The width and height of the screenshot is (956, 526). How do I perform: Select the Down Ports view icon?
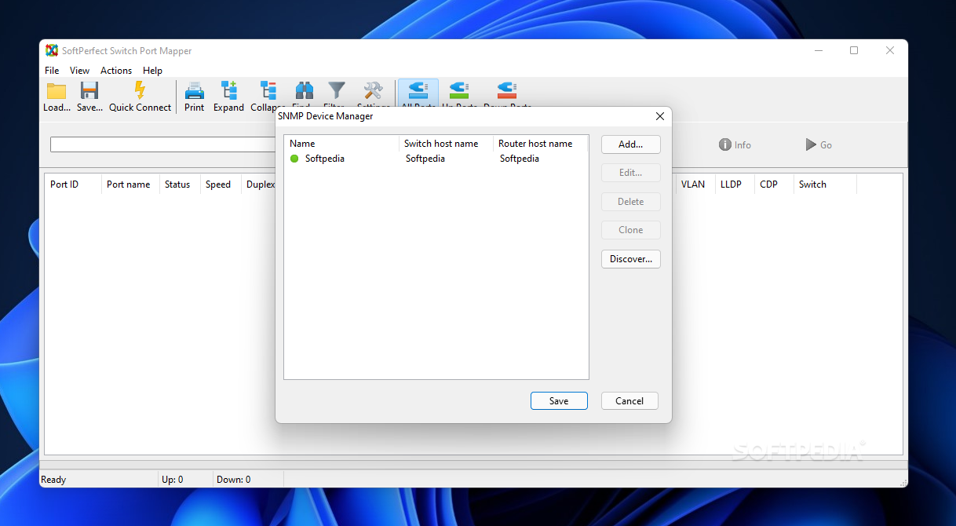[x=507, y=90]
